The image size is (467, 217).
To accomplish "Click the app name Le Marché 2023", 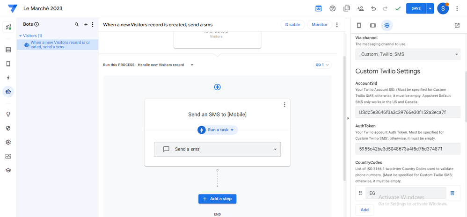I will (43, 8).
